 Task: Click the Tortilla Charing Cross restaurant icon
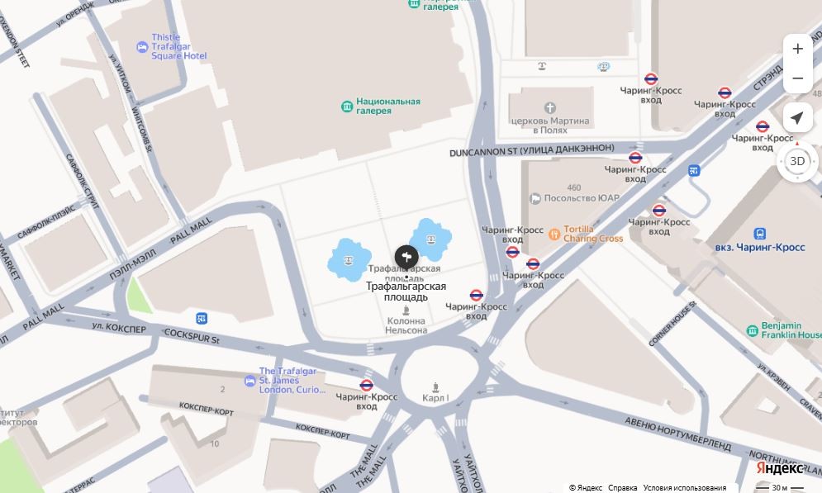pos(554,235)
